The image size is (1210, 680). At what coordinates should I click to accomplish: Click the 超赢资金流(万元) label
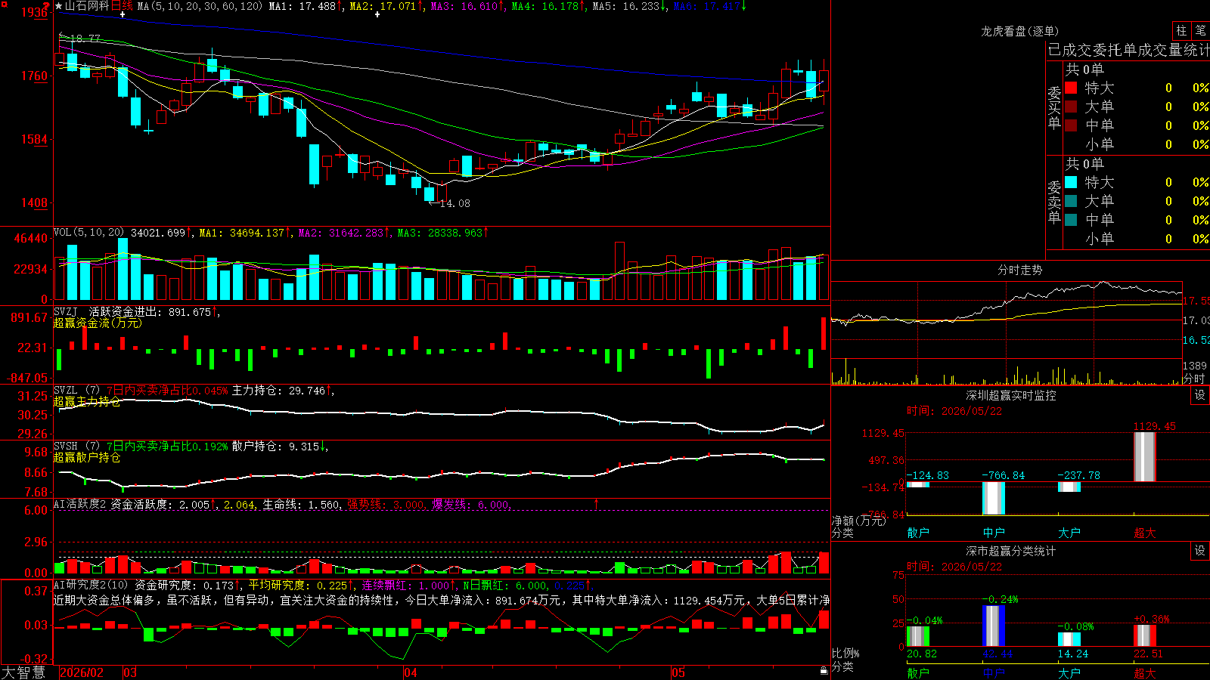98,323
